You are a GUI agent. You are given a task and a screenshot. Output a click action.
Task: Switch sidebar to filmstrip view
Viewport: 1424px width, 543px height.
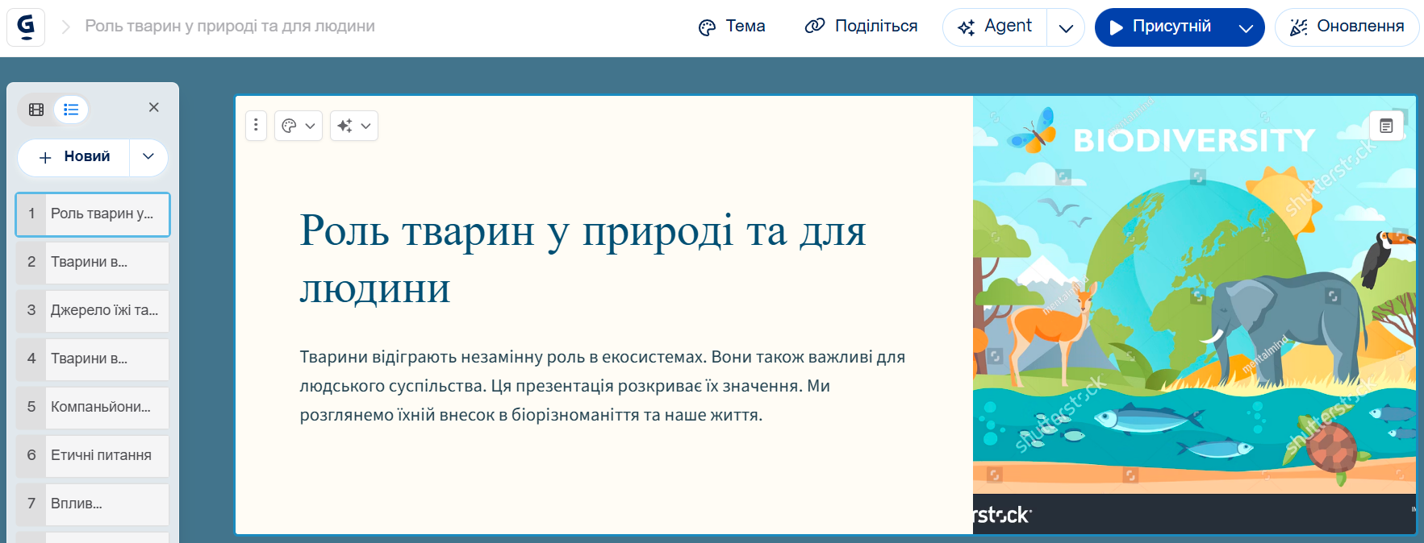coord(36,110)
